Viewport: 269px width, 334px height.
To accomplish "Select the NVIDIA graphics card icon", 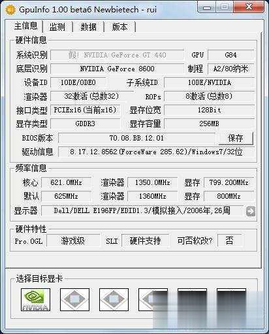I will [35, 299].
